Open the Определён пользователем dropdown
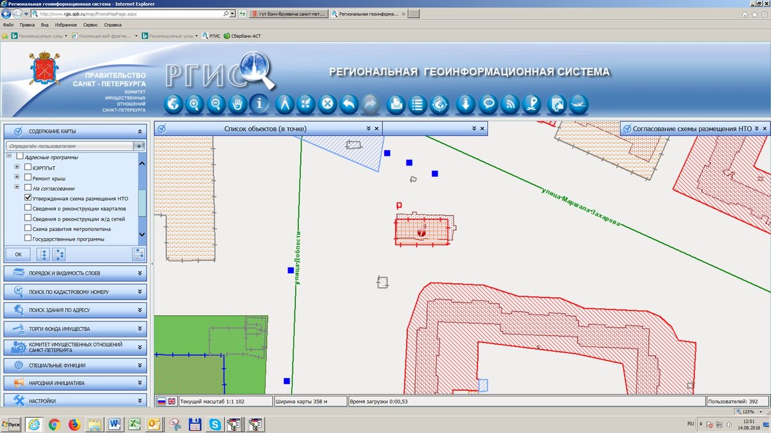Image resolution: width=771 pixels, height=433 pixels. tap(139, 146)
